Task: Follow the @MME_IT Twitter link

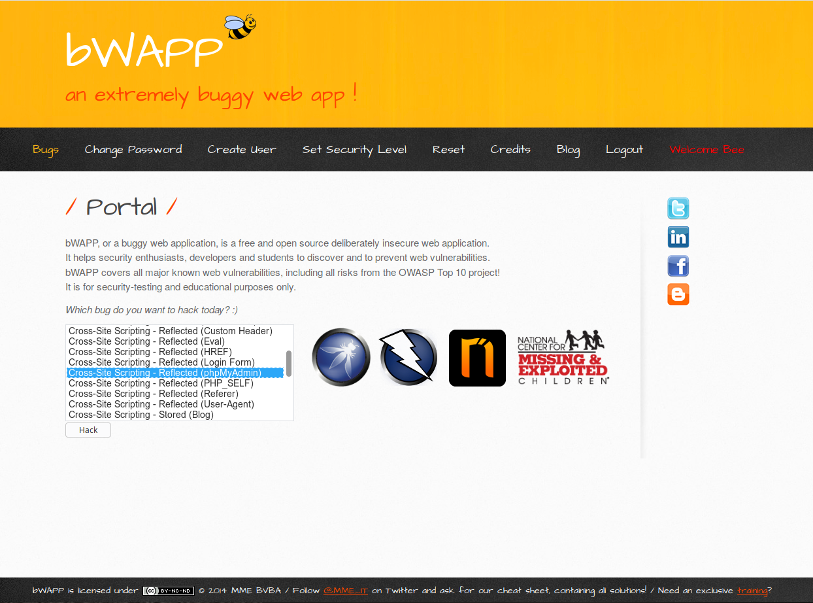Action: 346,591
